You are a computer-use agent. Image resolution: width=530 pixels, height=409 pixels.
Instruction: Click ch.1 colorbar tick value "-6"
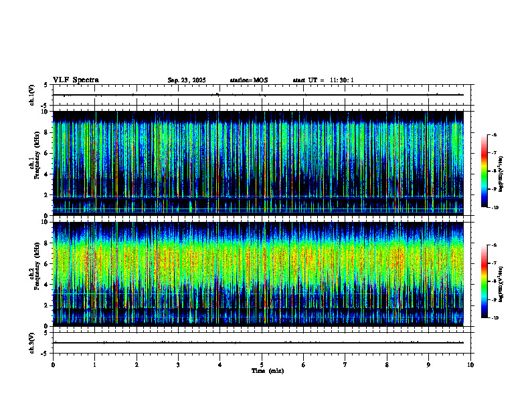coord(494,135)
